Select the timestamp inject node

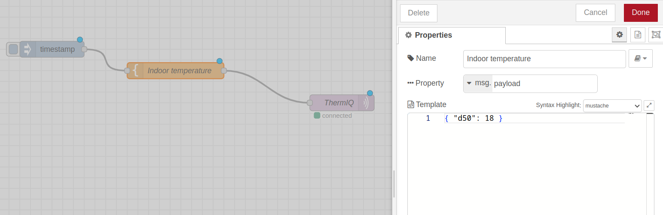57,49
